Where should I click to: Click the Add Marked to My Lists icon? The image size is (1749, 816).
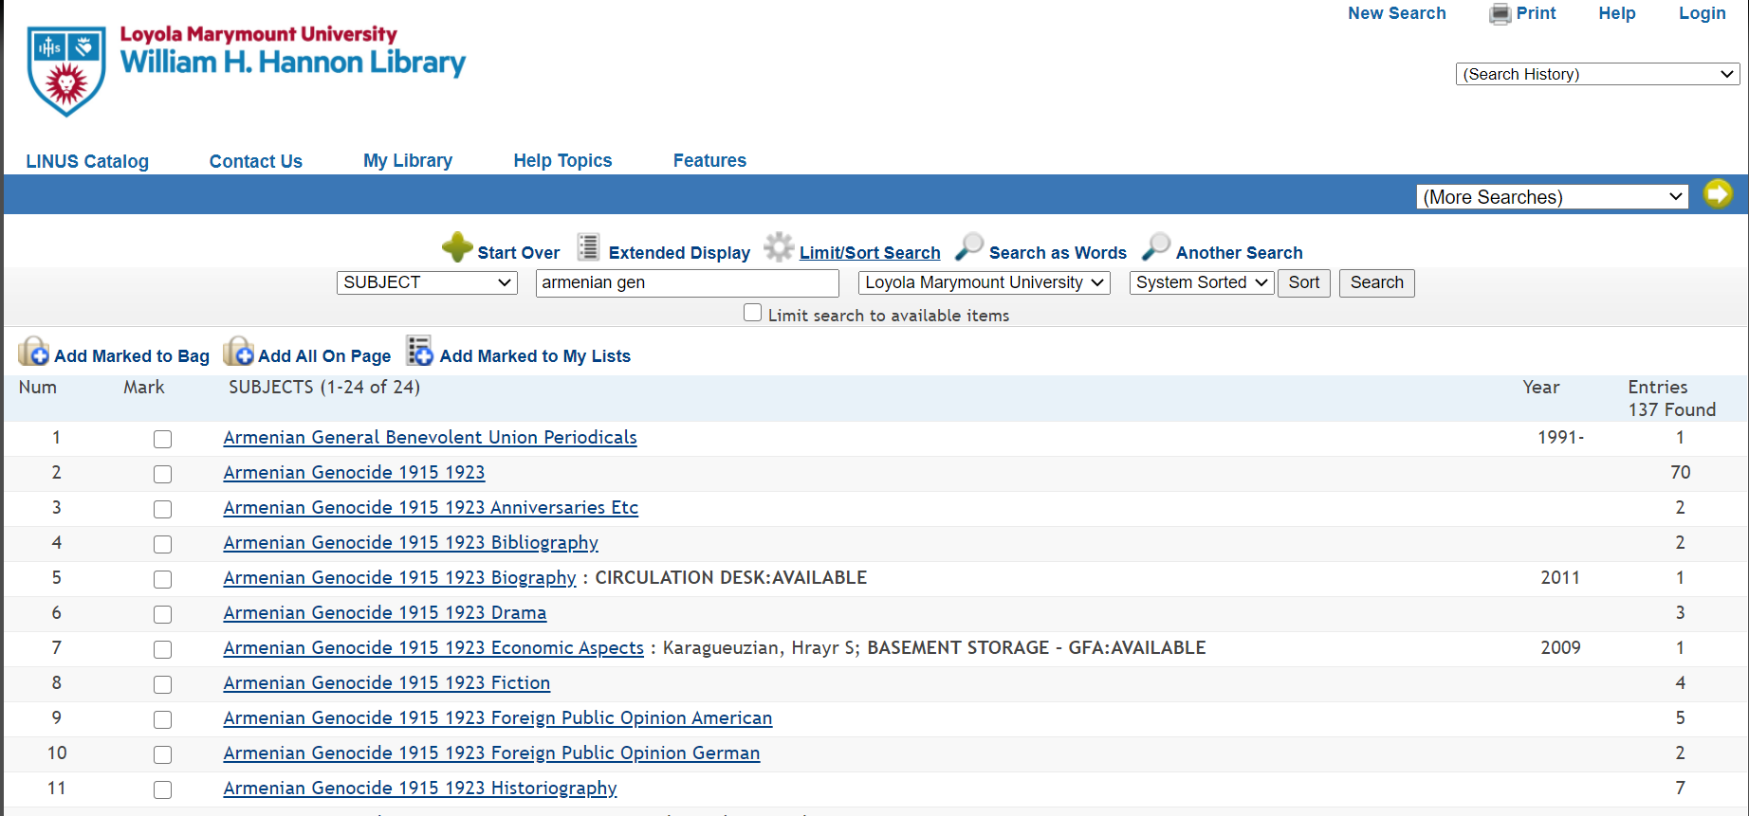click(x=419, y=351)
